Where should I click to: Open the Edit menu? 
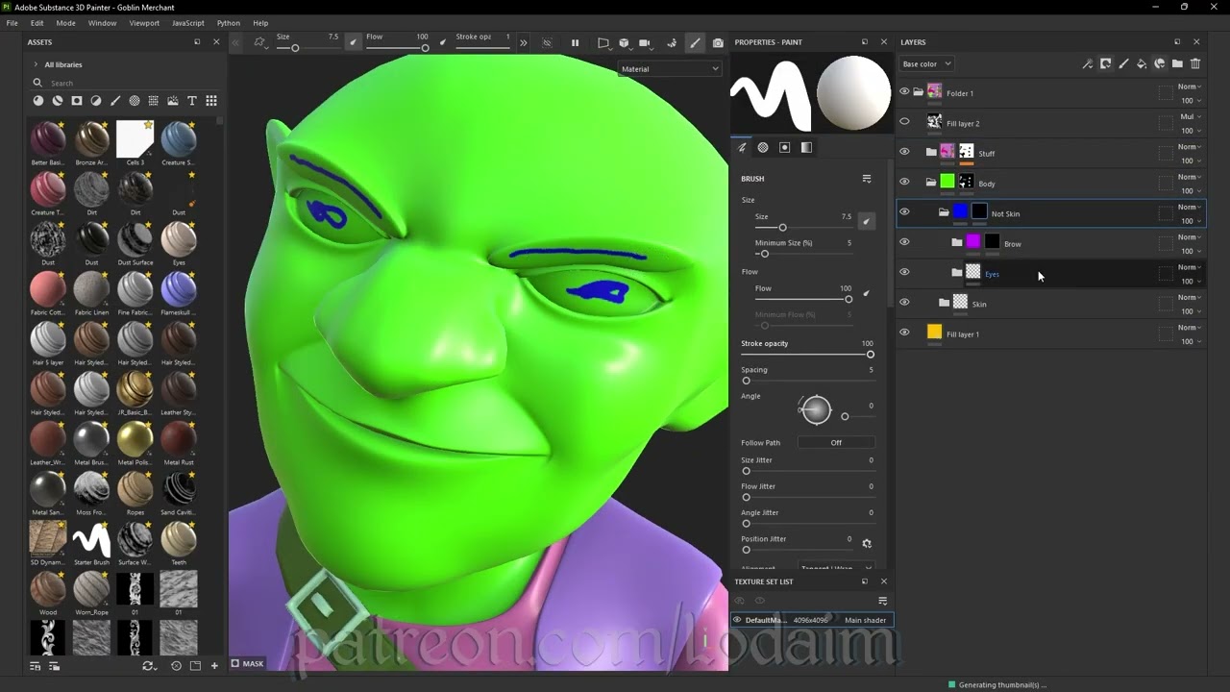37,23
